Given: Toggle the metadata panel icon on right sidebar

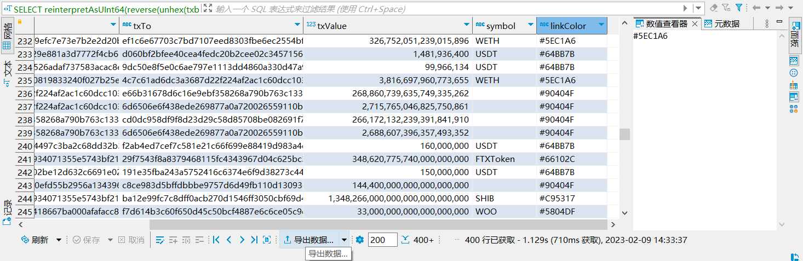Looking at the screenshot, I should click(794, 60).
